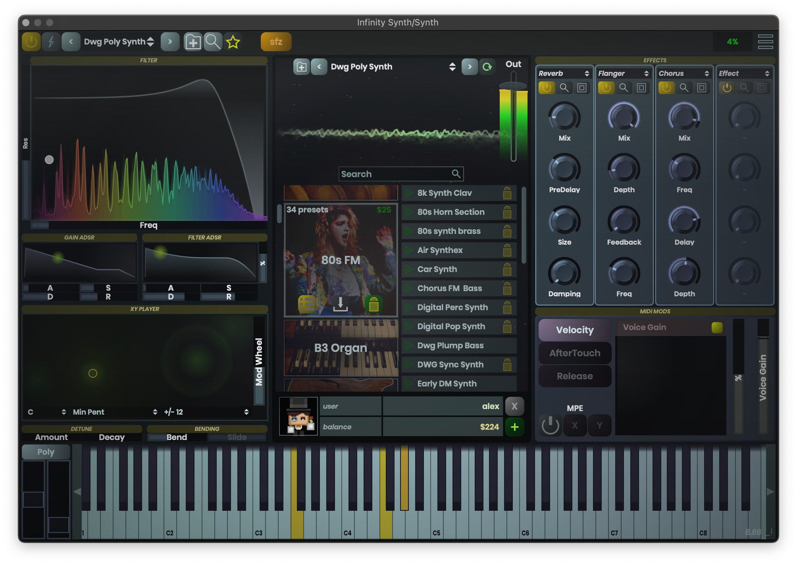
Task: Click the Poly button above the keyboard
Action: (x=45, y=452)
